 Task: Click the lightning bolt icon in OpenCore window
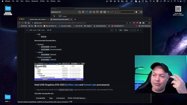pos(54,16)
